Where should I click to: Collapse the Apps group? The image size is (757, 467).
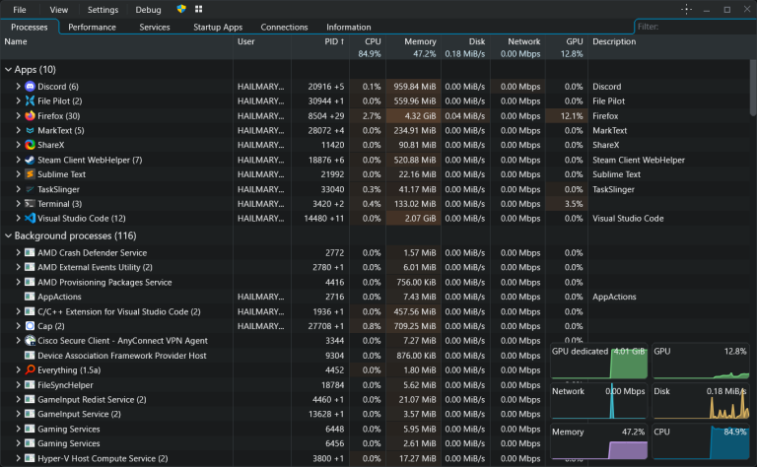coord(8,70)
